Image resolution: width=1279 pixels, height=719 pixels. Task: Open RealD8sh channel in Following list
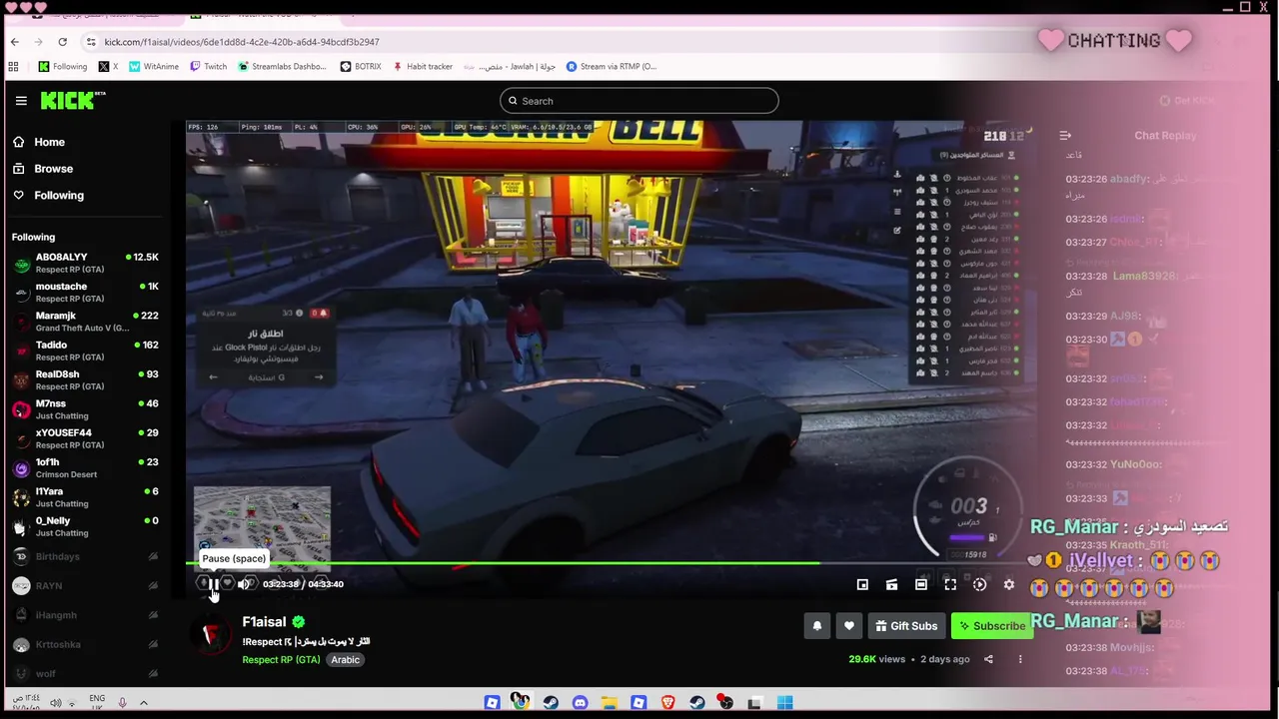(86, 379)
